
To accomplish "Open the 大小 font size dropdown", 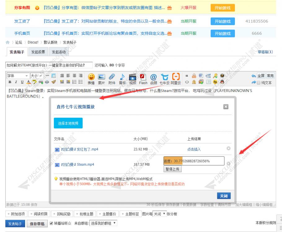I will point(37,76).
